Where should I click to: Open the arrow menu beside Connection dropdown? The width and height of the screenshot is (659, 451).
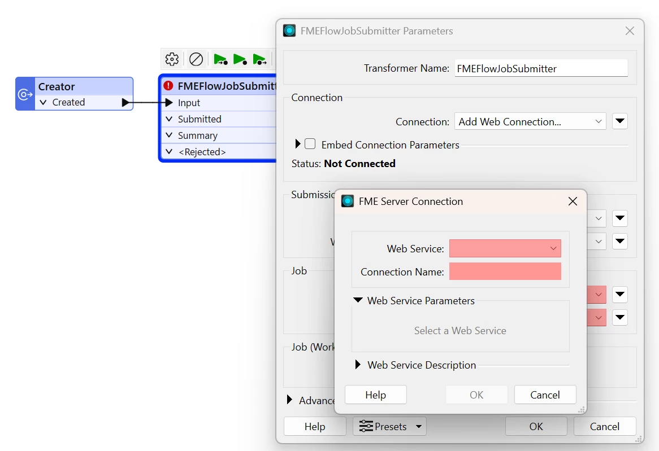(x=620, y=121)
